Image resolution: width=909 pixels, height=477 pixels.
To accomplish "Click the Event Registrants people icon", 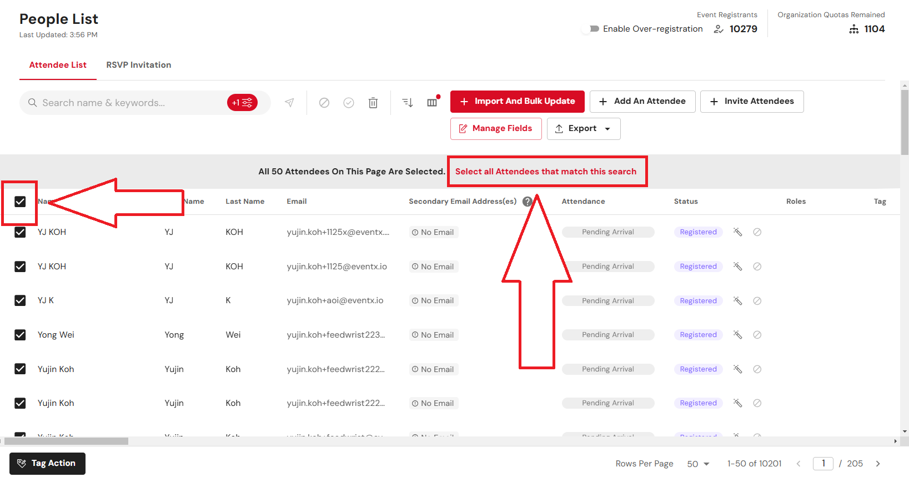I will (x=719, y=29).
